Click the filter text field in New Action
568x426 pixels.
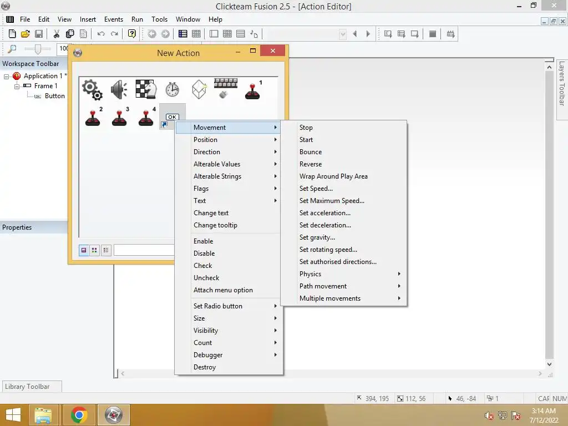[144, 250]
